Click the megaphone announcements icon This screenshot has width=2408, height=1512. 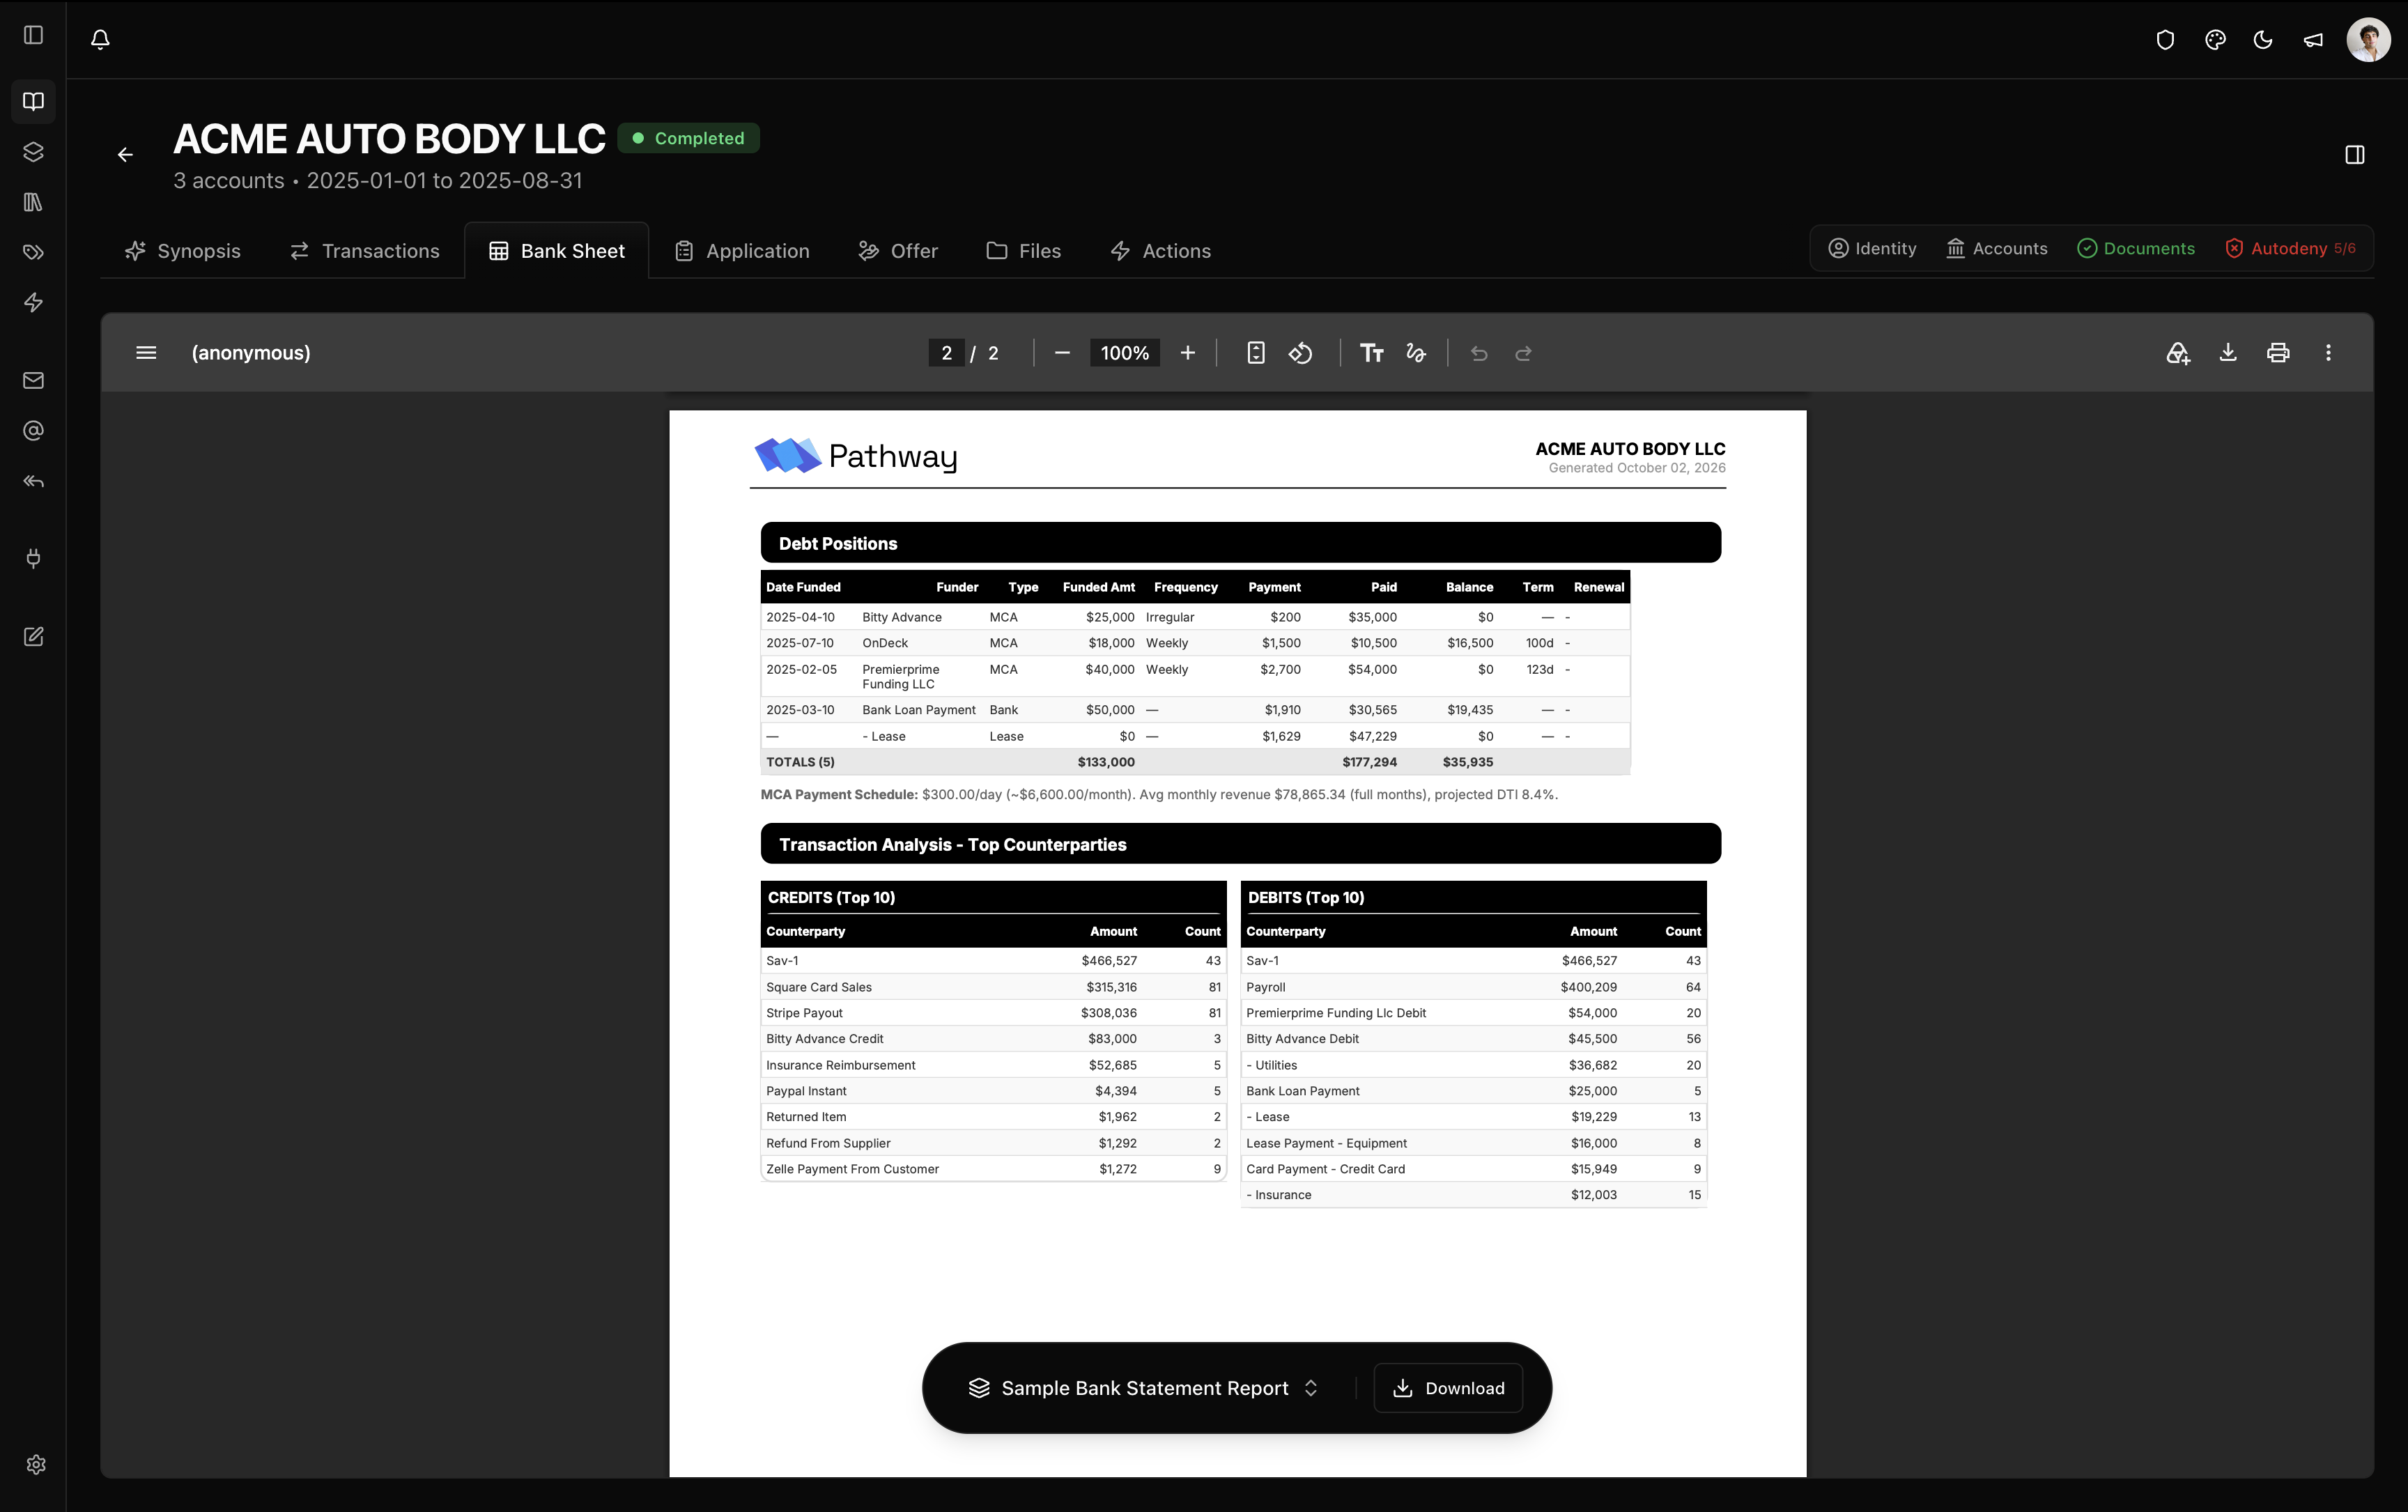[2313, 40]
